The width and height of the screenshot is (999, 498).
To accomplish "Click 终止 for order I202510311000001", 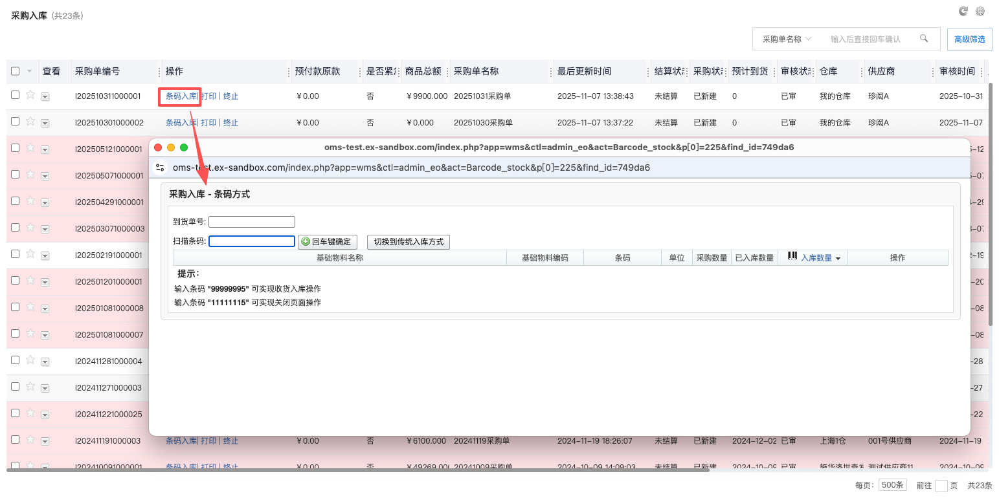I will [x=231, y=96].
